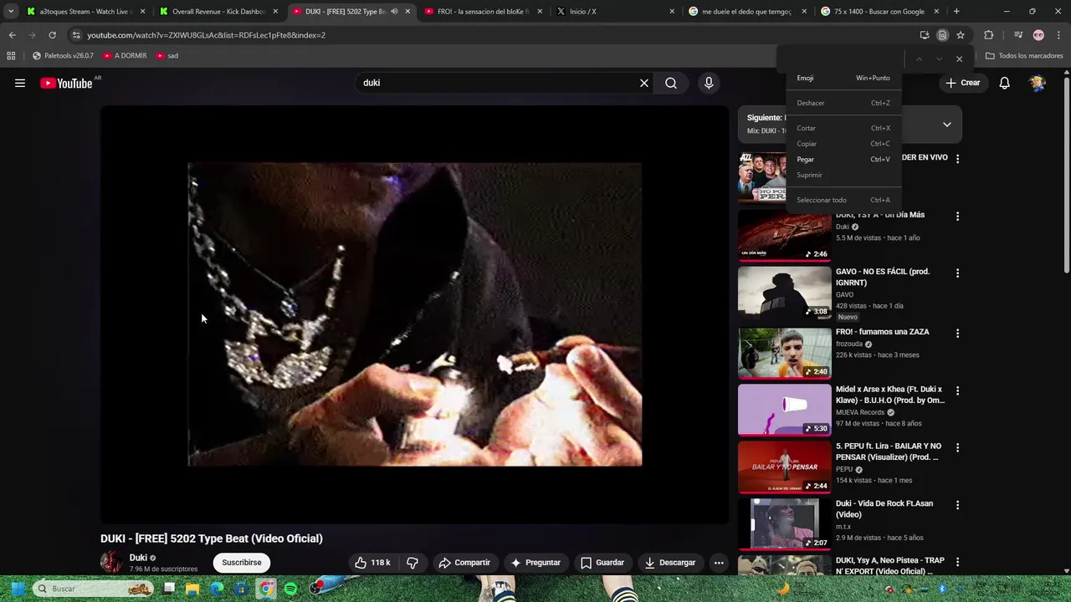Open Chrome apps grid in bookmarks bar

click(11, 56)
